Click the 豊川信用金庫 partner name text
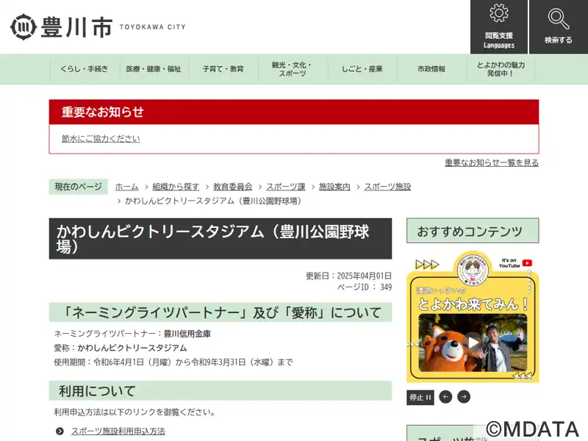 coord(187,334)
